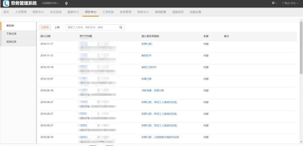
Task: Switch to the 上报 filter
Action: [x=57, y=27]
